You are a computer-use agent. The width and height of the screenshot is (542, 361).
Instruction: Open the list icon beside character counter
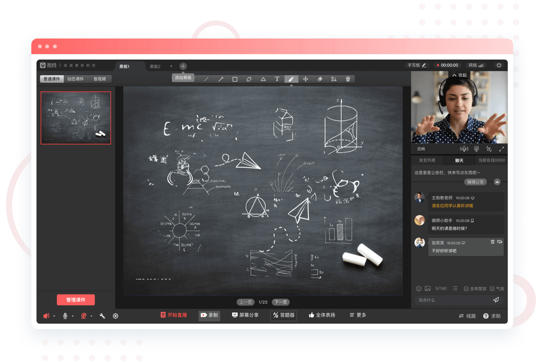click(x=455, y=288)
